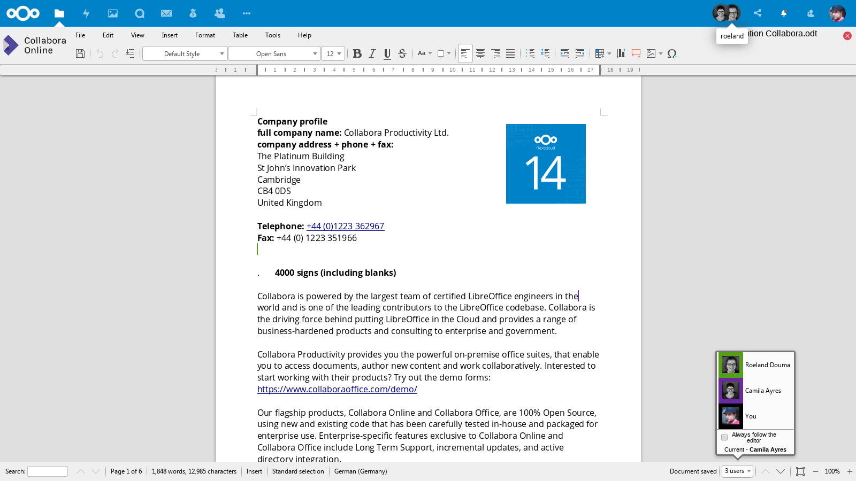The width and height of the screenshot is (856, 481).
Task: Open the Edit menu
Action: coord(108,35)
